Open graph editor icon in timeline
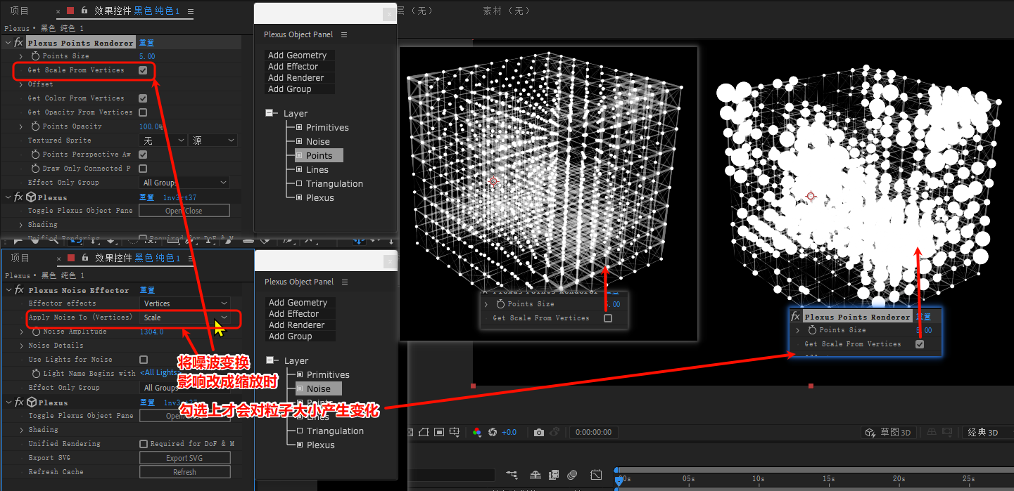 pos(597,476)
